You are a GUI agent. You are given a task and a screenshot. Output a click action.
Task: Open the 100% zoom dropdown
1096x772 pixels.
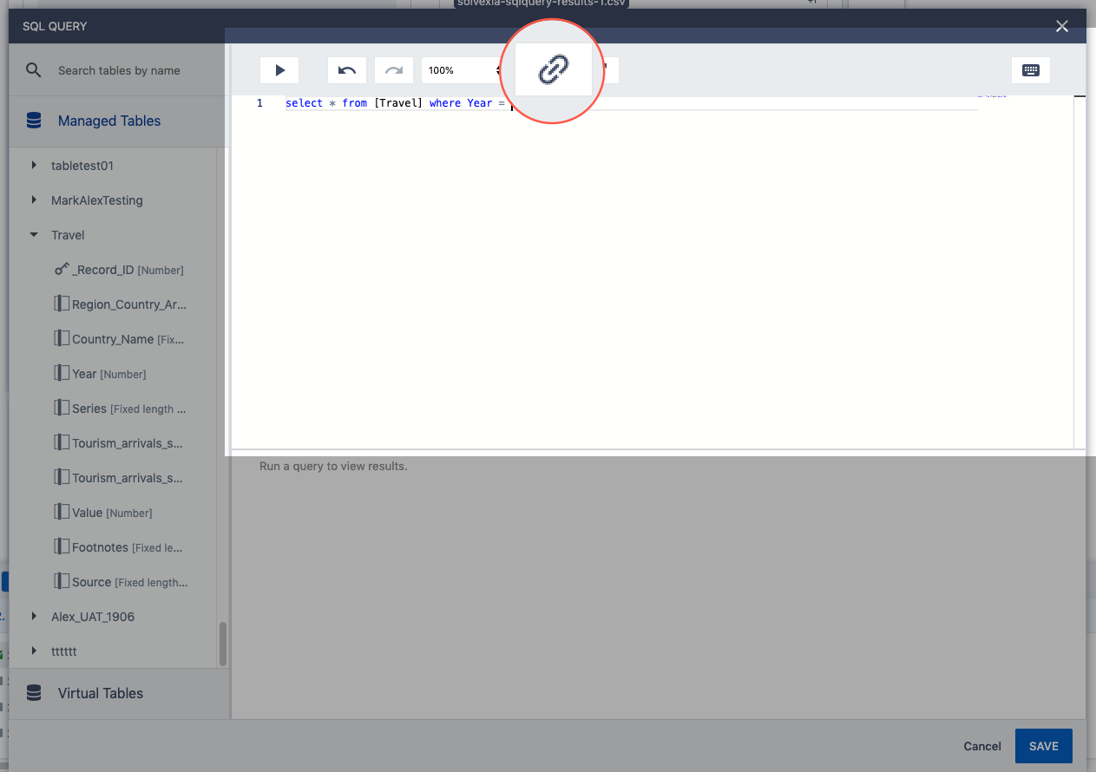463,70
